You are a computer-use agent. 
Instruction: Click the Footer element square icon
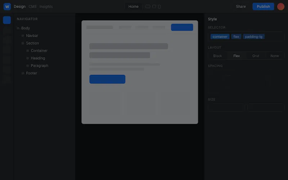tap(23, 73)
